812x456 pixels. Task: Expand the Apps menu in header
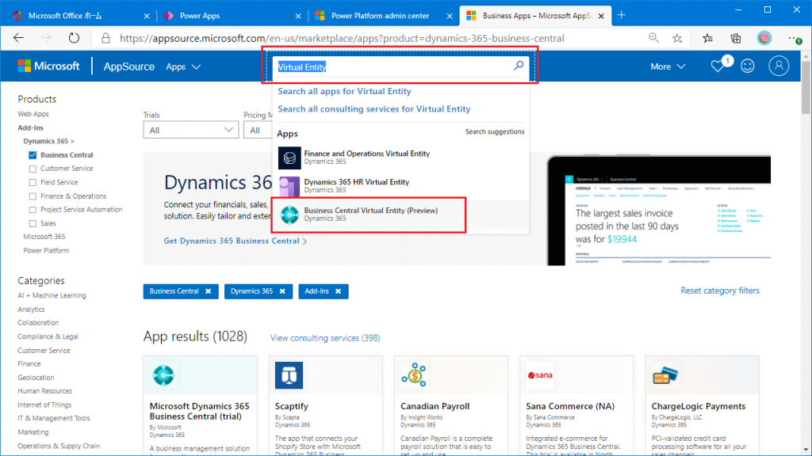coord(183,66)
